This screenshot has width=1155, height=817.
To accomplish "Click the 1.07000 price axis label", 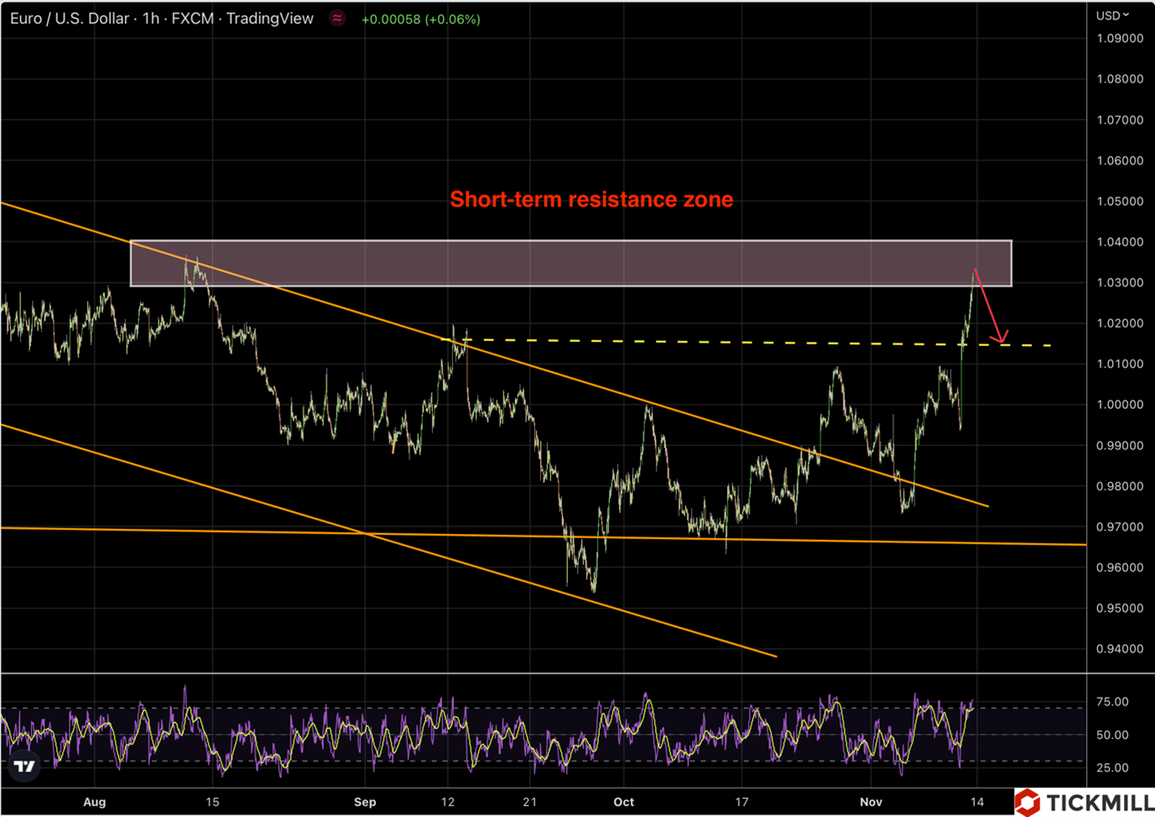I will coord(1120,120).
